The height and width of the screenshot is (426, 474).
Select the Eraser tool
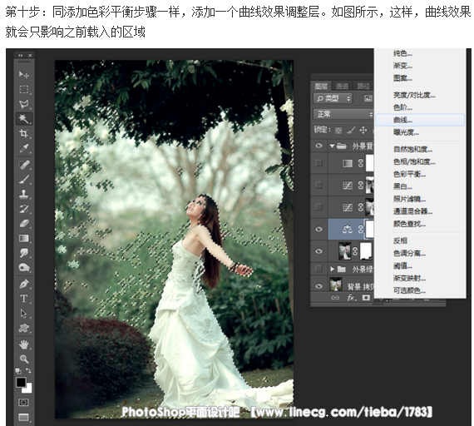tap(23, 224)
